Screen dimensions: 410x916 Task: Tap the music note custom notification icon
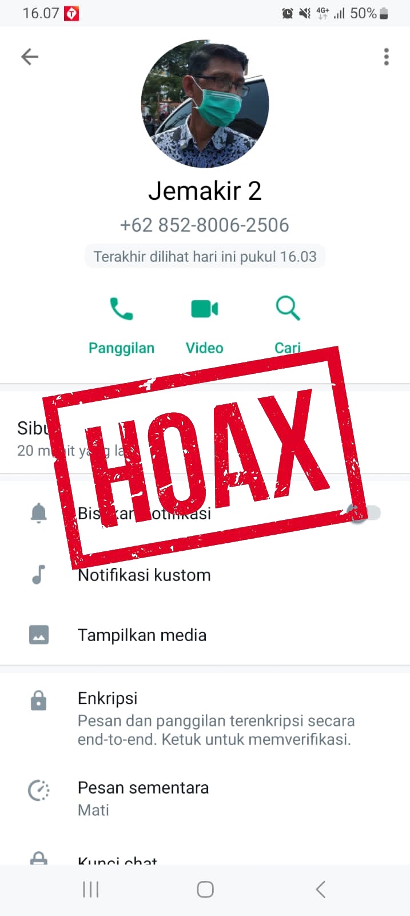point(38,574)
